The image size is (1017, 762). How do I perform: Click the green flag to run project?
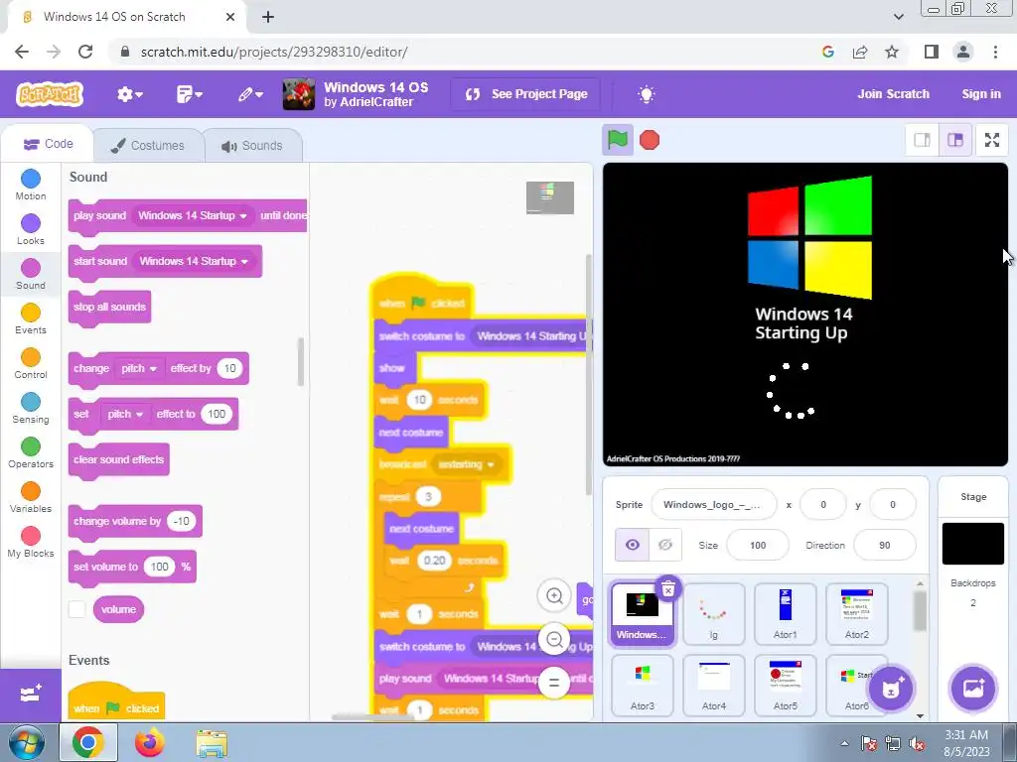coord(618,140)
